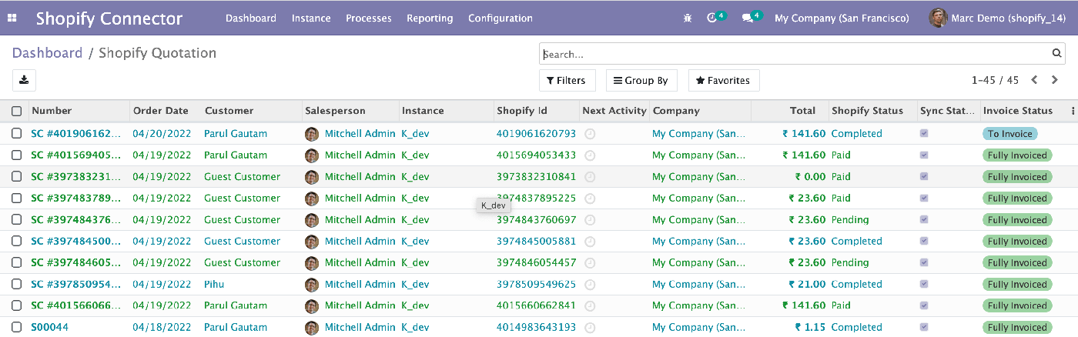Click the search magnifier icon

coord(1057,54)
